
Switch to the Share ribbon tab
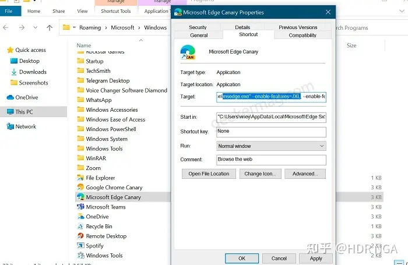[58, 11]
